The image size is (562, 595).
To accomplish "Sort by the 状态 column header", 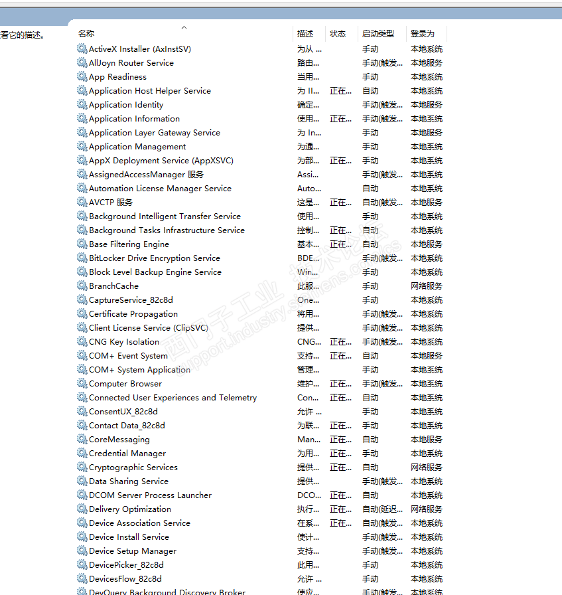I will click(x=338, y=34).
